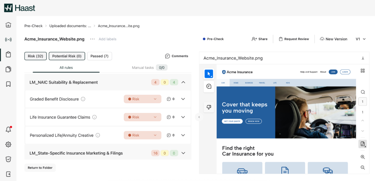The width and height of the screenshot is (375, 181).
Task: Click the three-dot menu beside file name
Action: (92, 39)
